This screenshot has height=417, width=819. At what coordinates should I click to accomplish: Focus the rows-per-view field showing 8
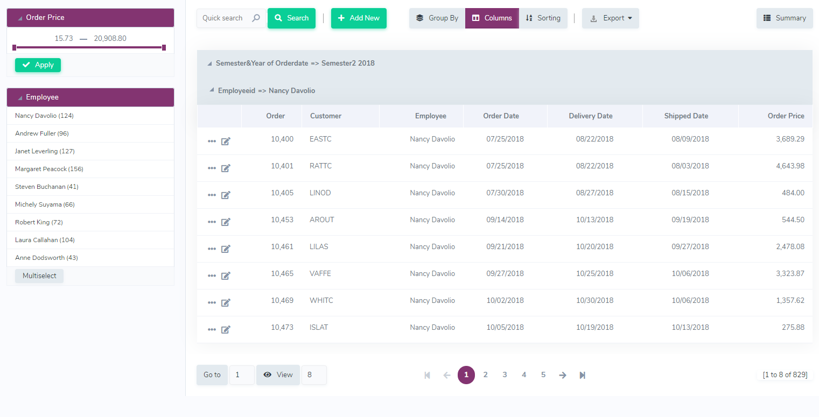[x=314, y=375]
